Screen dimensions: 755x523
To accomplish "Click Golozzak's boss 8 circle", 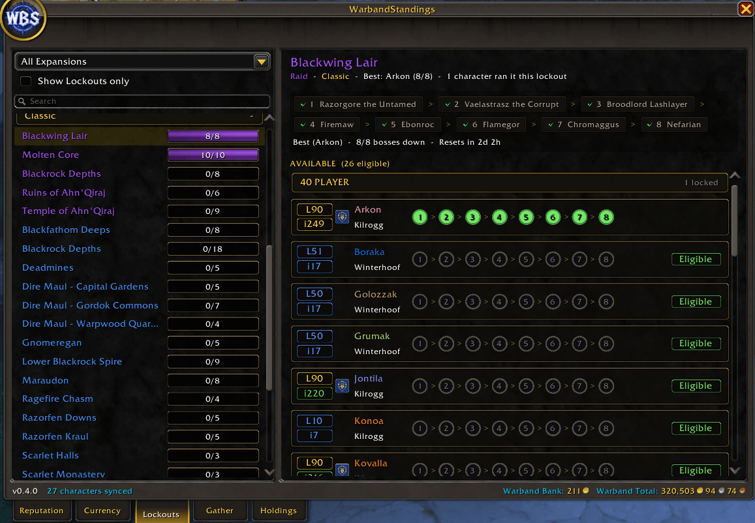I will tap(606, 302).
